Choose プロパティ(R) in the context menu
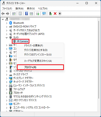Screen dimensions: 101x117 (x=40, y=67)
